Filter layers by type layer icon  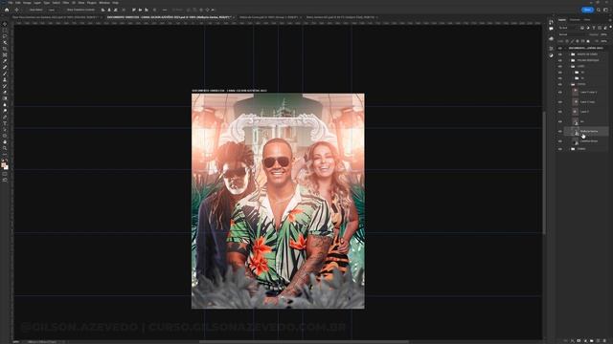tap(594, 28)
